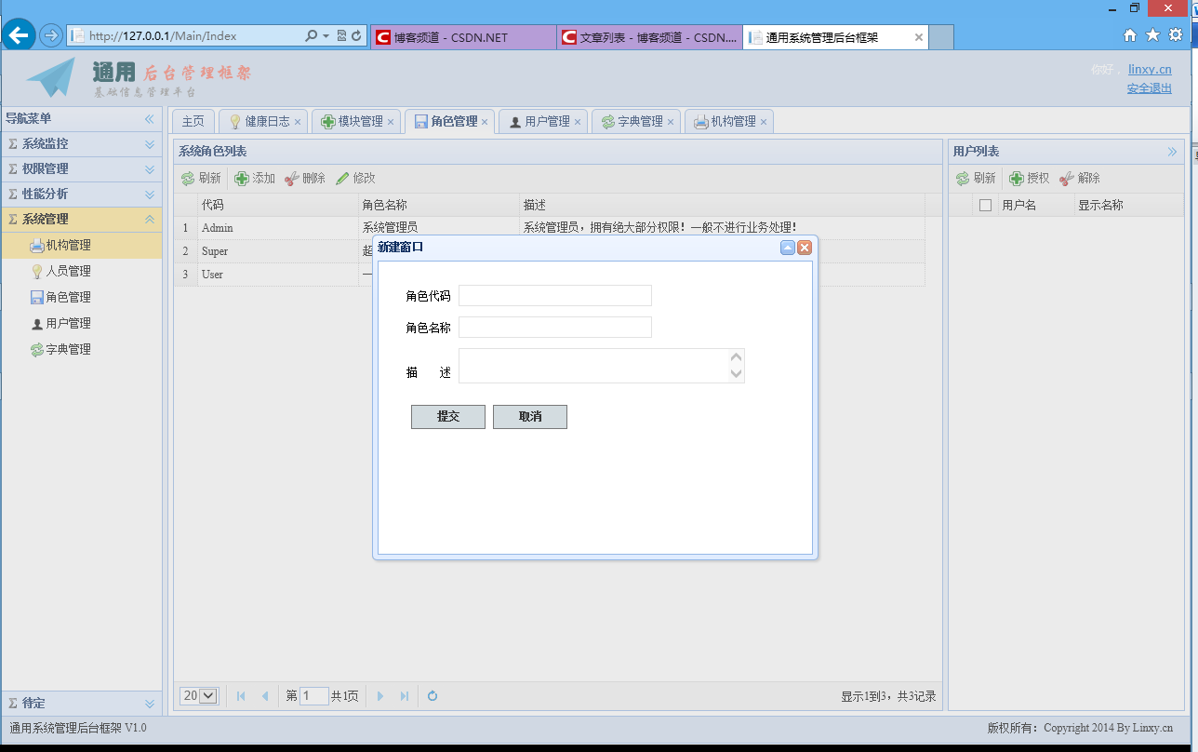The image size is (1198, 752).
Task: Click 解除 remove button in user list
Action: pos(1080,178)
